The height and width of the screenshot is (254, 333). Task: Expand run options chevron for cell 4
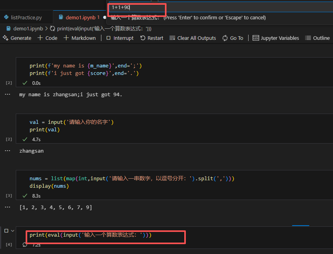click(x=13, y=231)
